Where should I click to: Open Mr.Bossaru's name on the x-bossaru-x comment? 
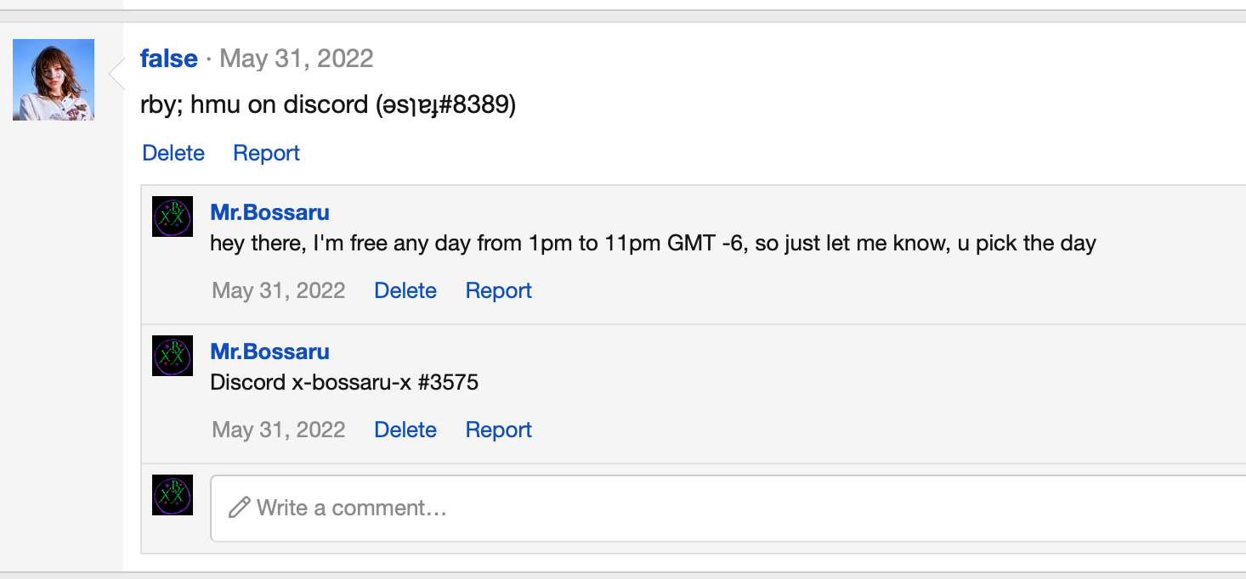point(269,351)
